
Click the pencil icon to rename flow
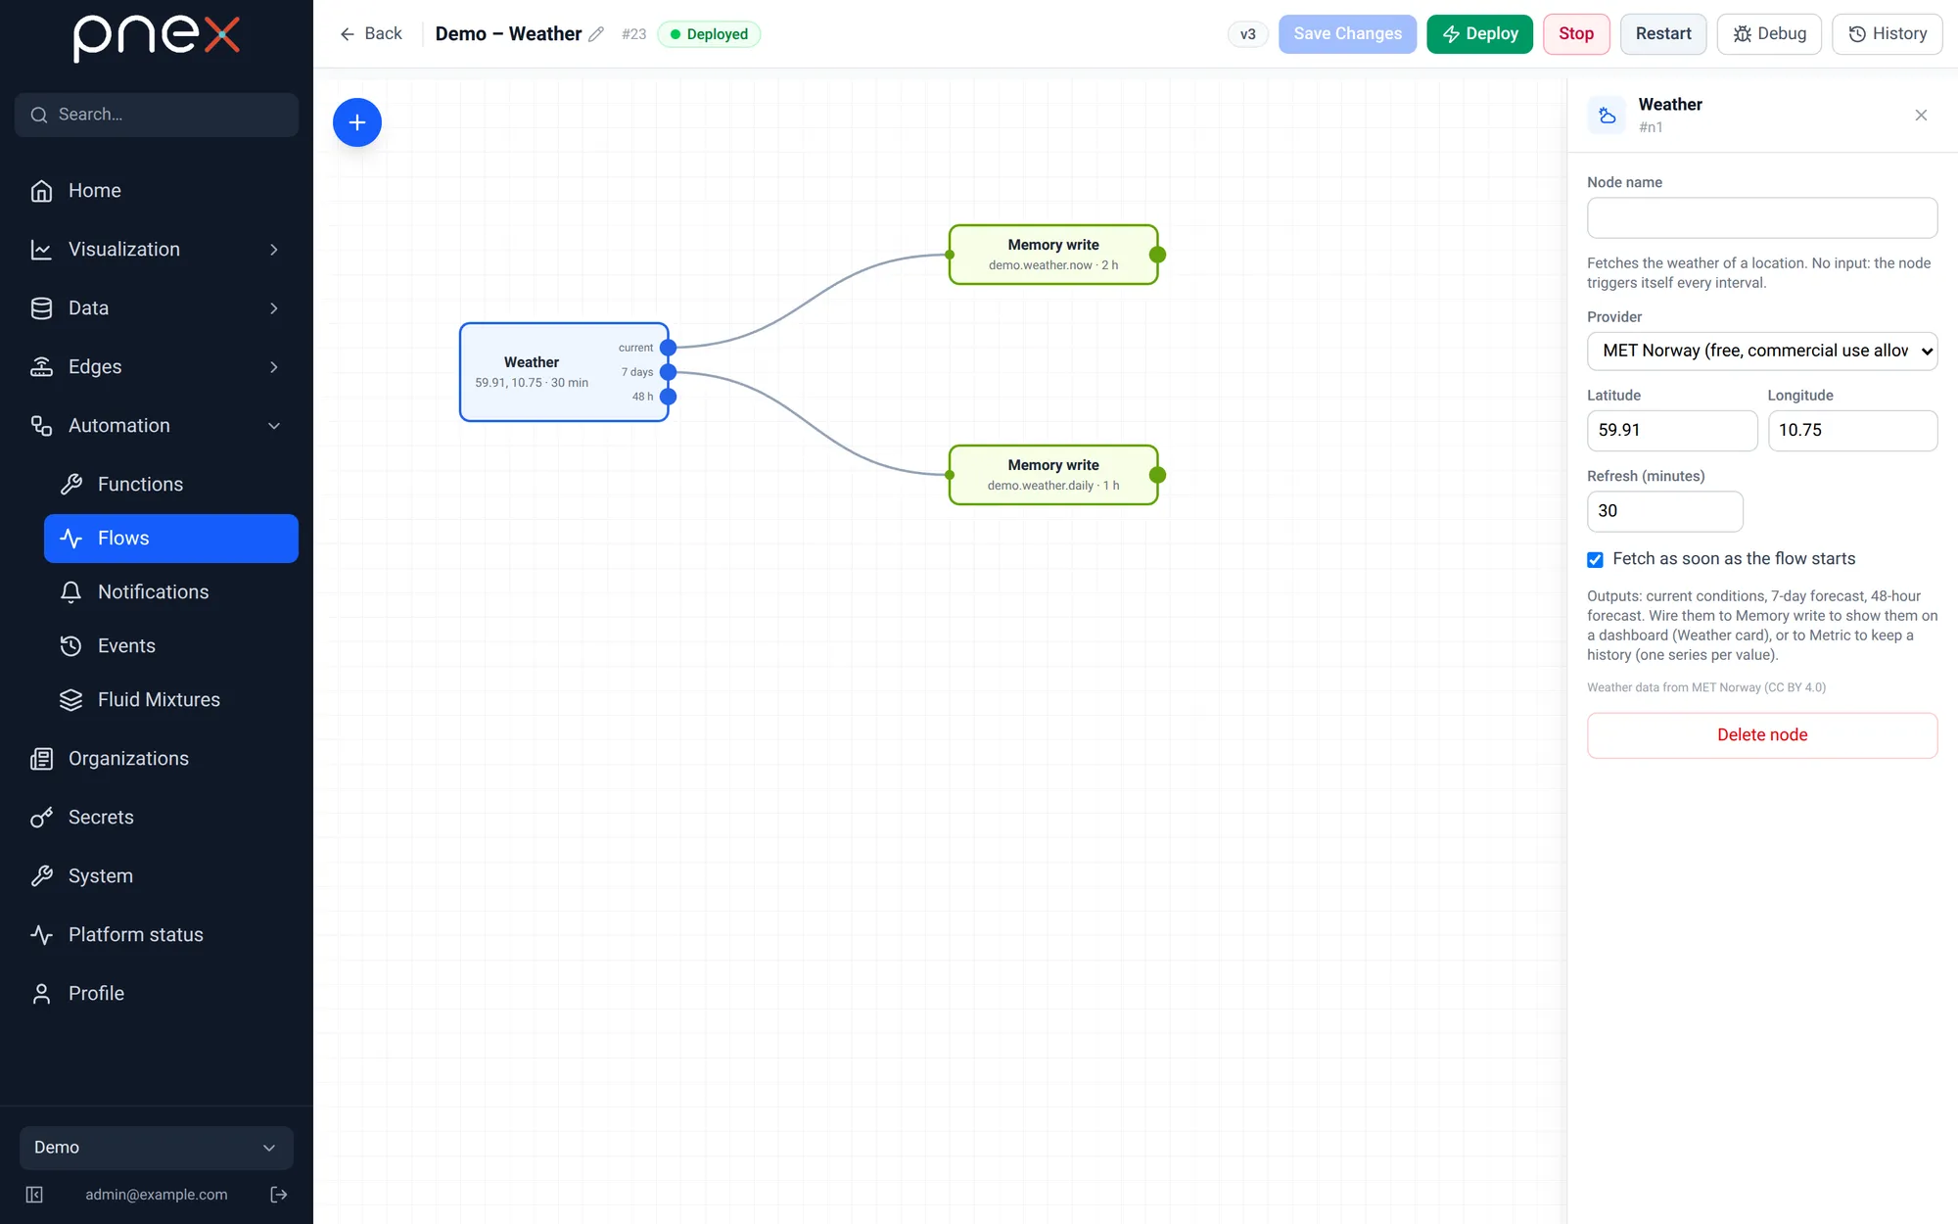(x=596, y=34)
